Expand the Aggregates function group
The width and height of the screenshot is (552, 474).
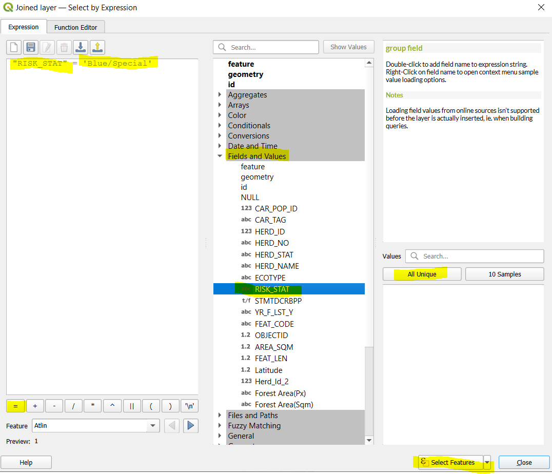(x=220, y=95)
